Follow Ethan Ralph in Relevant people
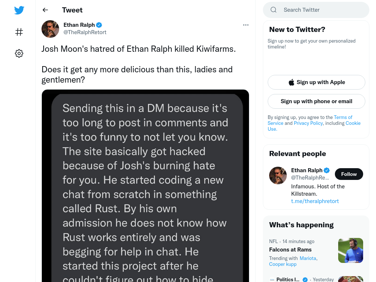This screenshot has height=282, width=376. point(349,174)
